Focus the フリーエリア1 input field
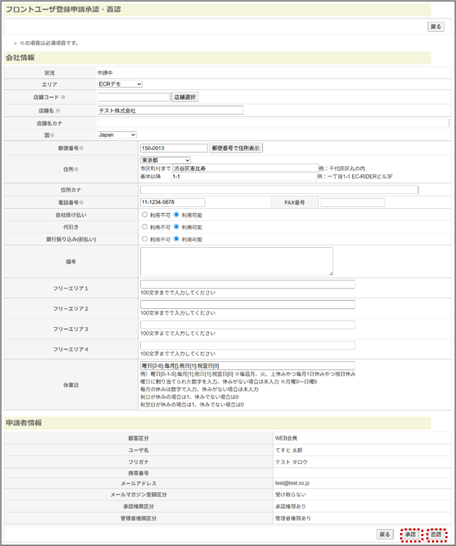The height and width of the screenshot is (546, 456). [247, 285]
